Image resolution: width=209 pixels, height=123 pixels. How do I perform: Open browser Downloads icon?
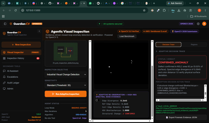tap(179, 10)
